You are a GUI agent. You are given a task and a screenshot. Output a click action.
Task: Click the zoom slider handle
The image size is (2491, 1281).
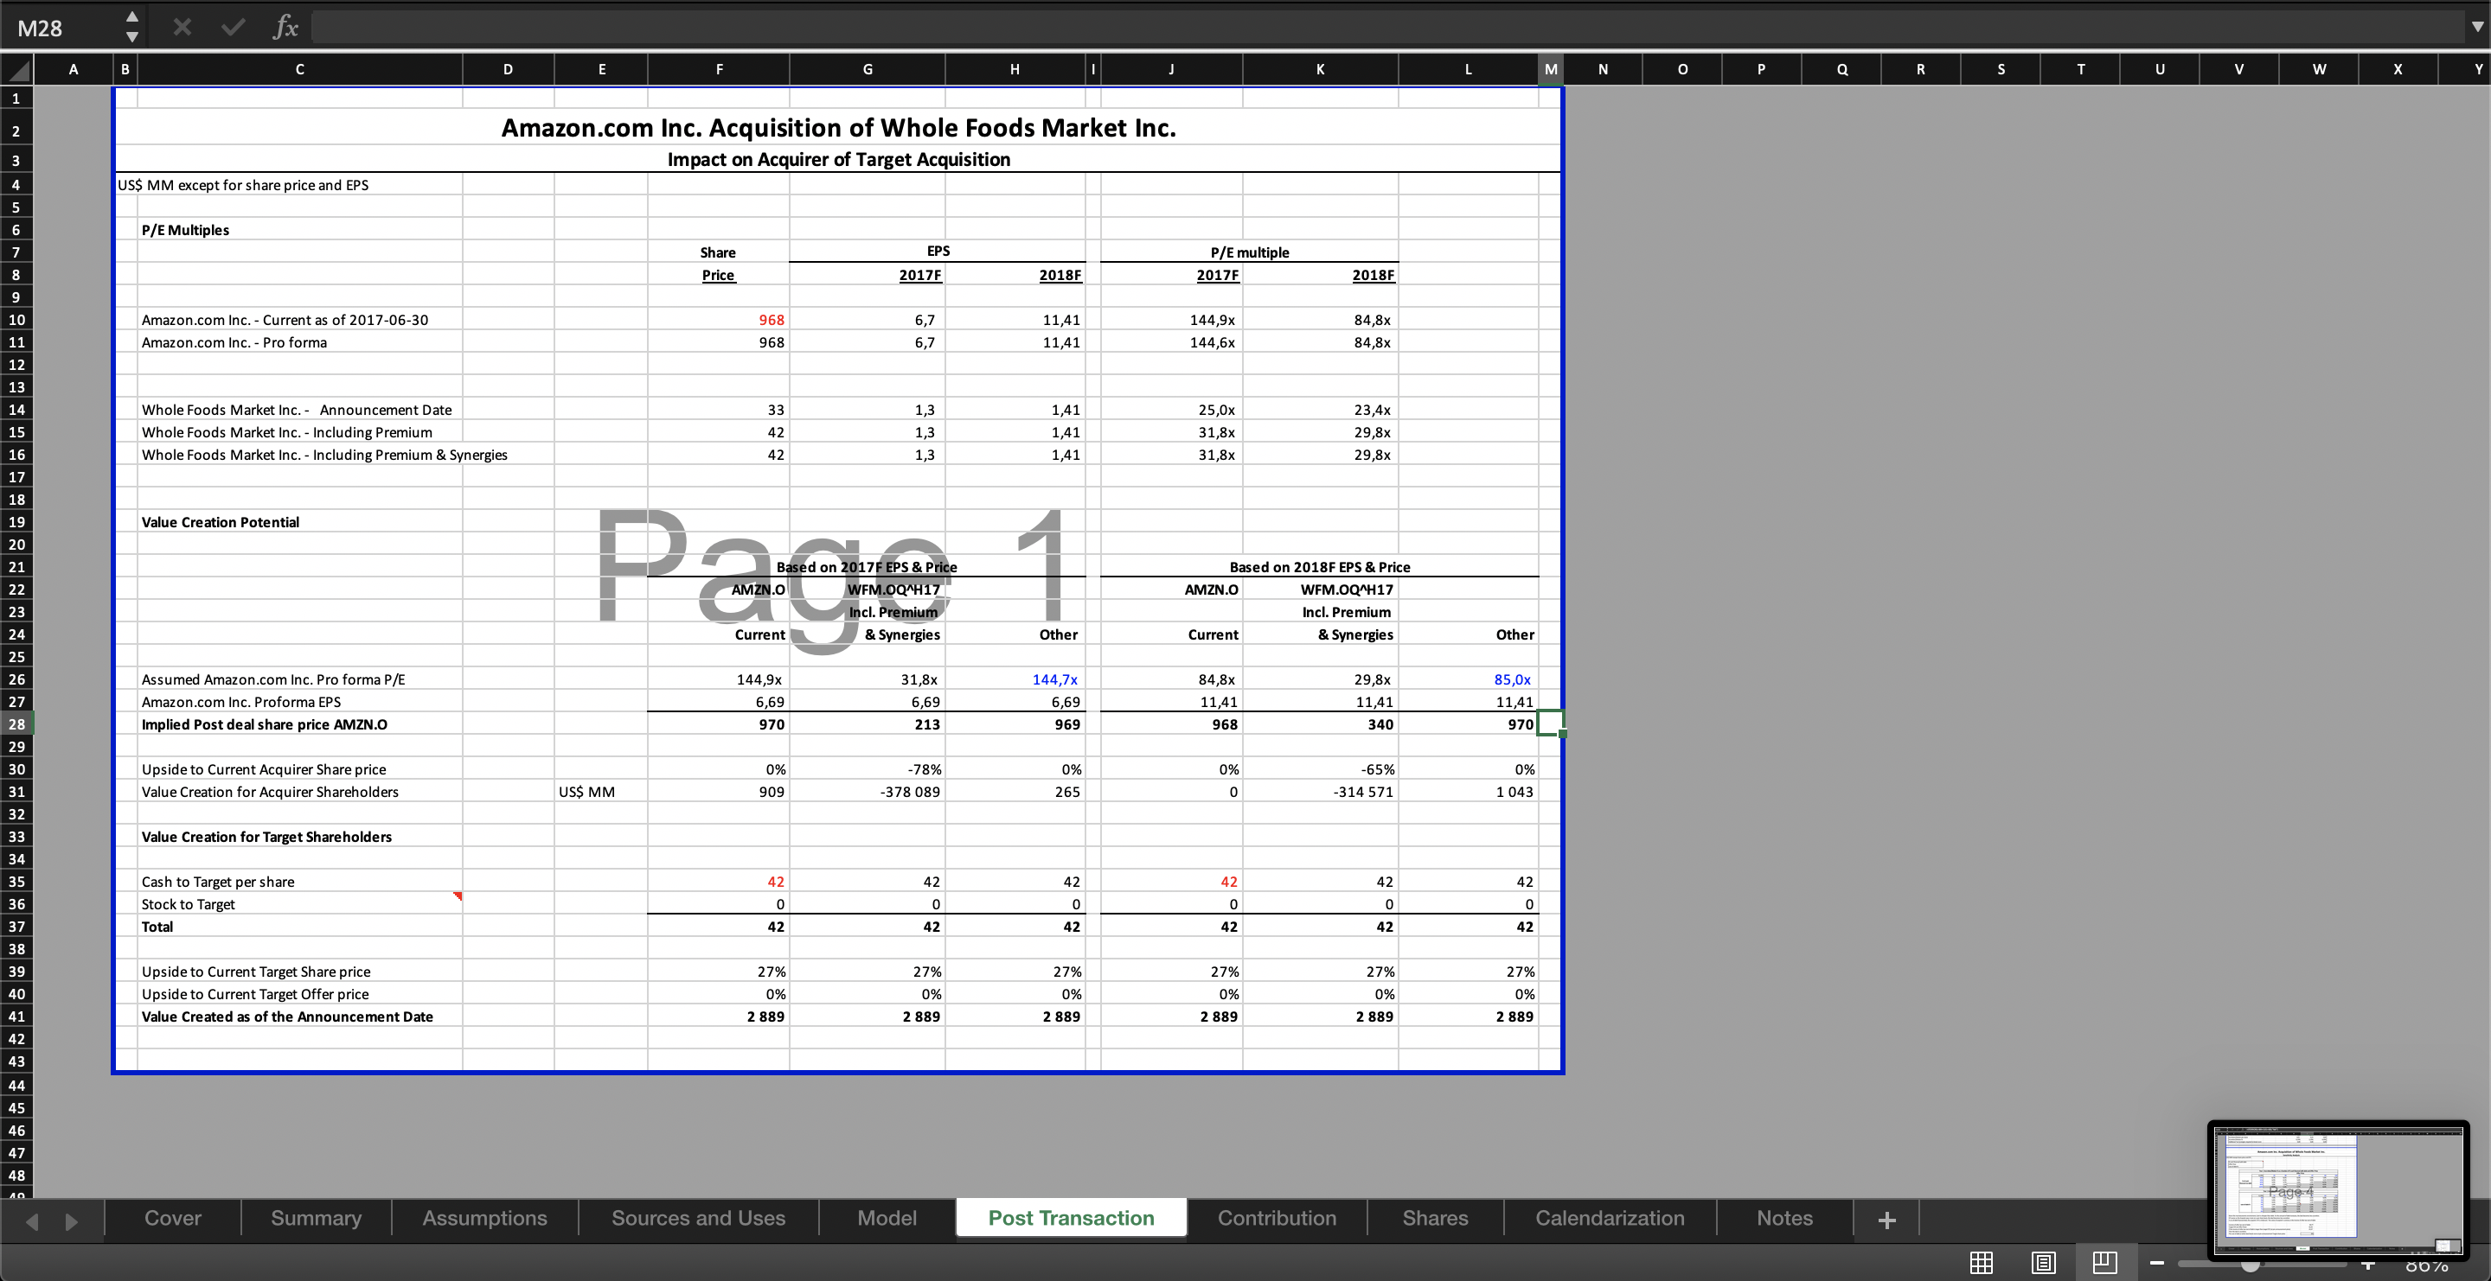click(x=2251, y=1264)
